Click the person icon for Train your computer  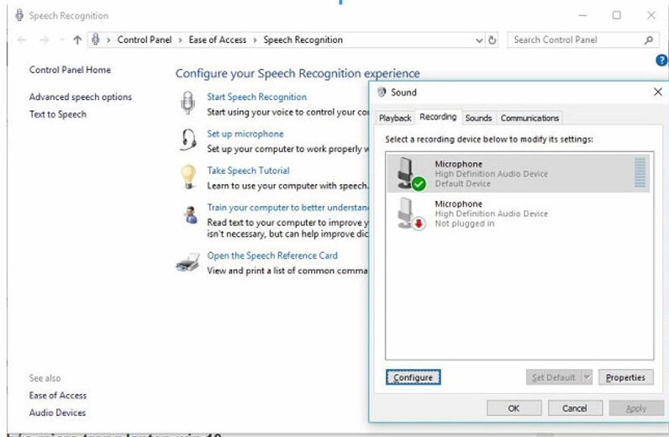(190, 214)
